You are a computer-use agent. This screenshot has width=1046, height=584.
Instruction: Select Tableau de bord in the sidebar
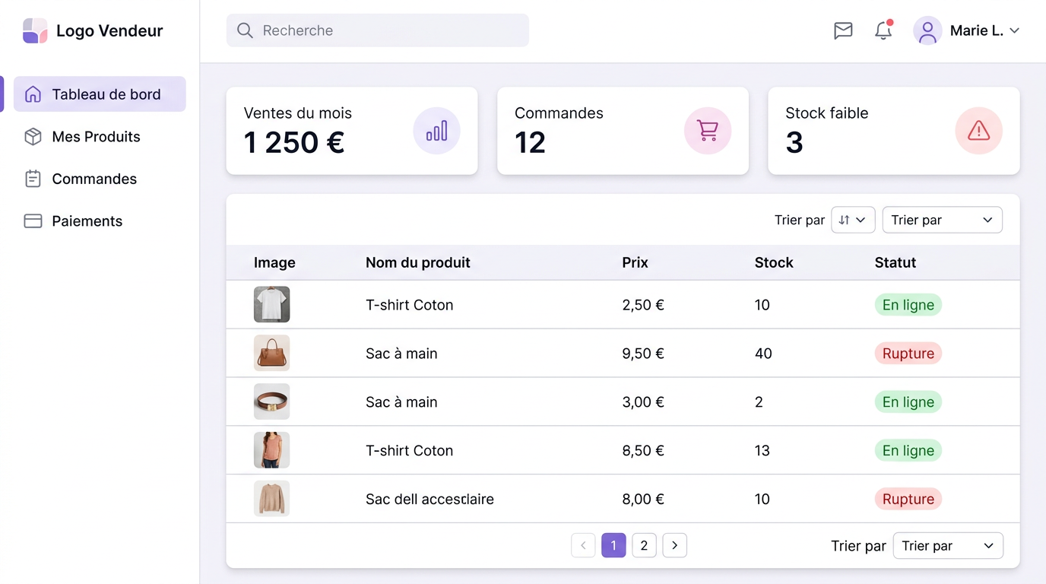pyautogui.click(x=100, y=94)
